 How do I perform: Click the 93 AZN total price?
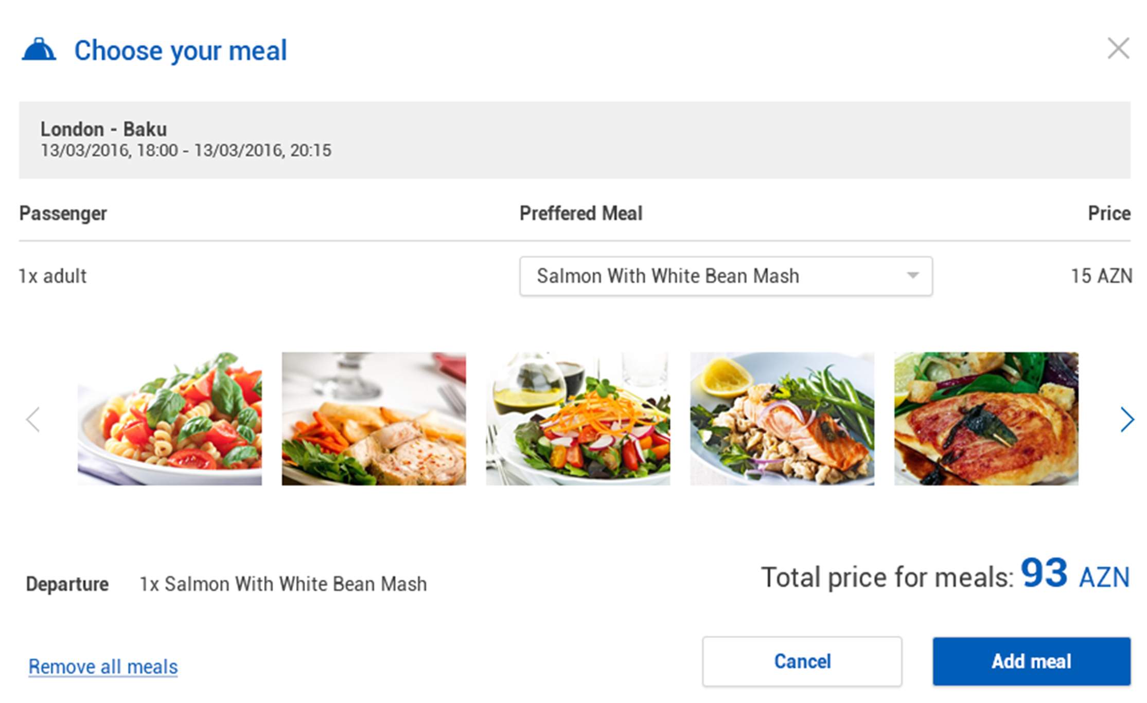pos(1074,575)
